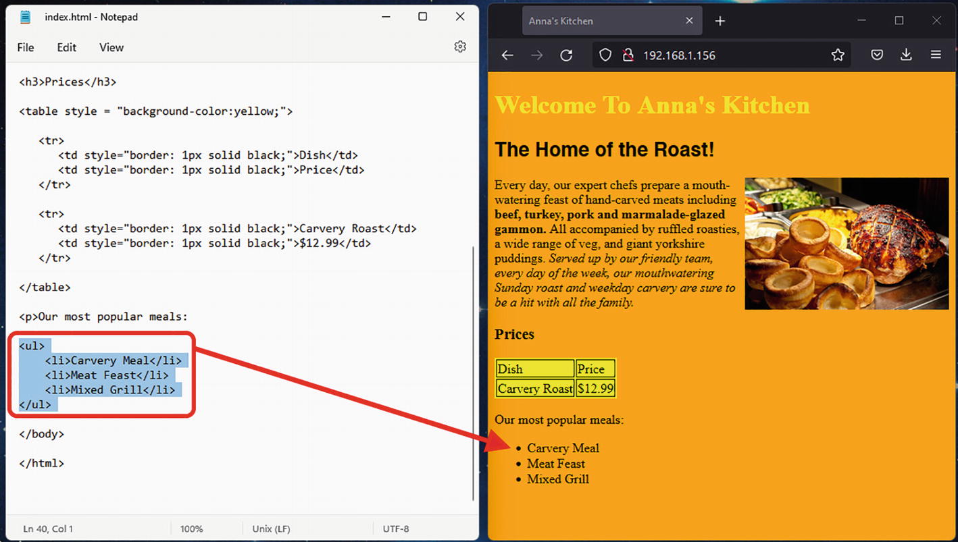Open Notepad settings gear icon
Image resolution: width=958 pixels, height=542 pixels.
tap(460, 47)
